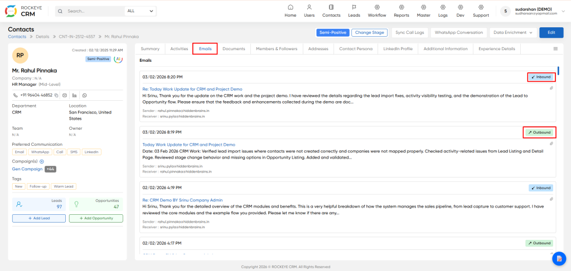Click the company building icon in contact card
Image resolution: width=571 pixels, height=271 pixels.
coord(75,95)
